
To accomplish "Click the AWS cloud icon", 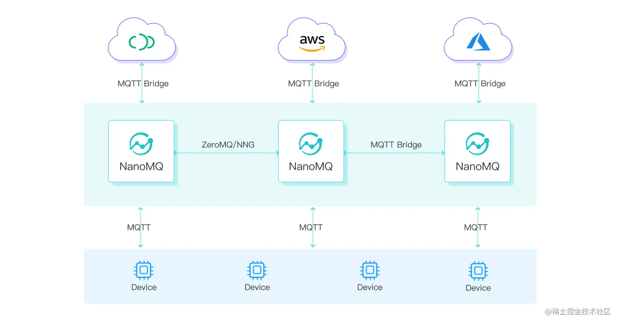I will pos(312,40).
